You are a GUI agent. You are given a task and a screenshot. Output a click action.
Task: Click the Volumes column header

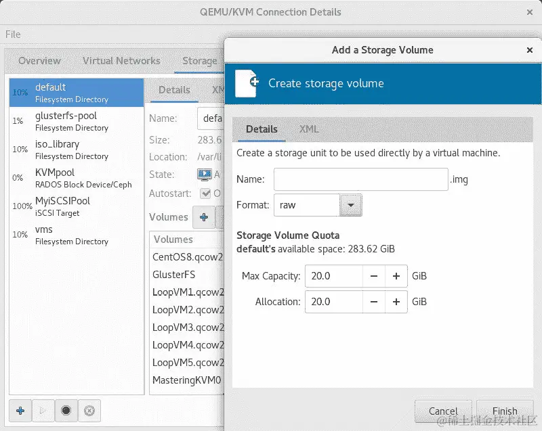tap(187, 240)
